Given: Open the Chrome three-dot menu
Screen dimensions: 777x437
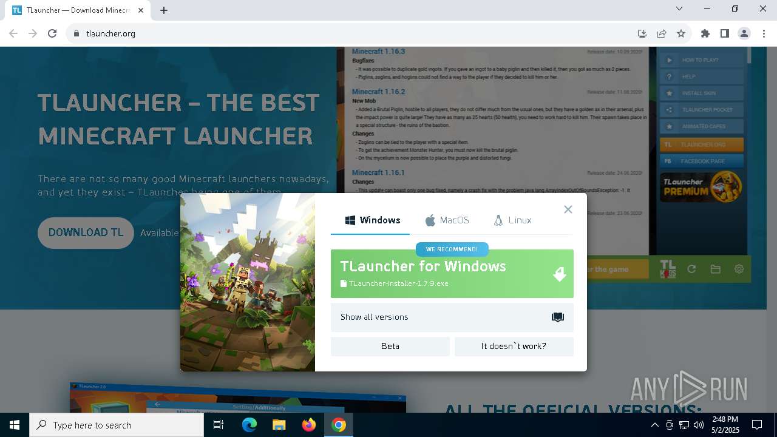Looking at the screenshot, I should (764, 33).
